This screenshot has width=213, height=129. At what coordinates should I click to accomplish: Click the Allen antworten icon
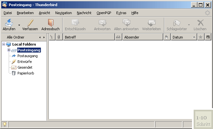126,23
